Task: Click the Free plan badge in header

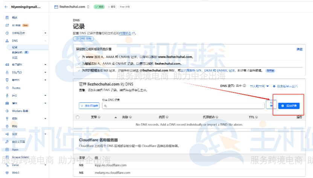Action: pyautogui.click(x=125, y=7)
